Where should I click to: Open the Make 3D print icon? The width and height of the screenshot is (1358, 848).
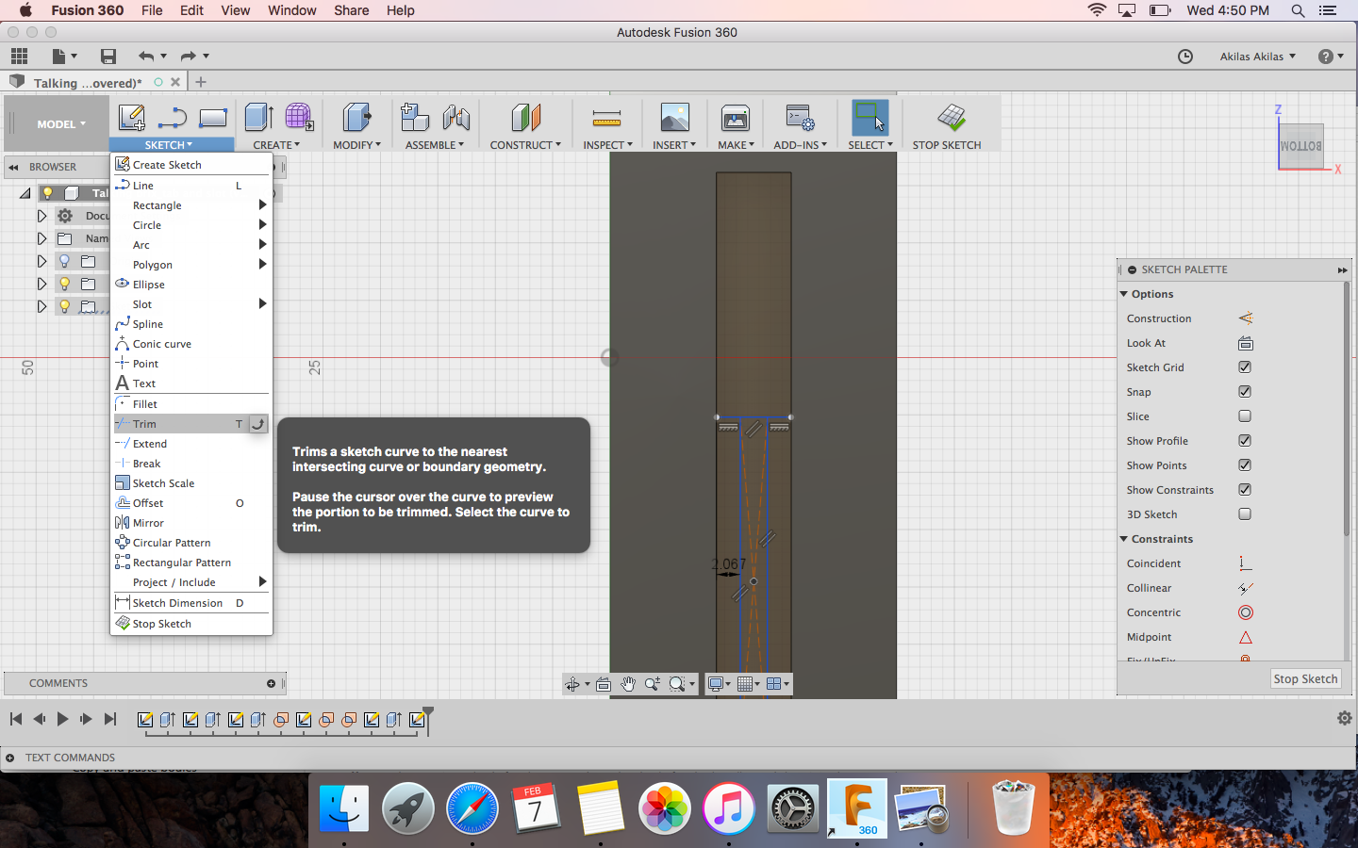click(735, 119)
